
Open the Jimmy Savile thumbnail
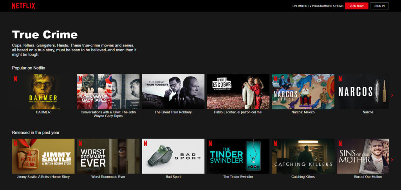point(43,156)
